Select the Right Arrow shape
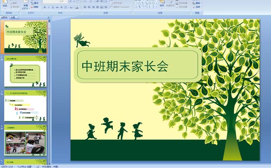271x168 pixels. coord(150,3)
